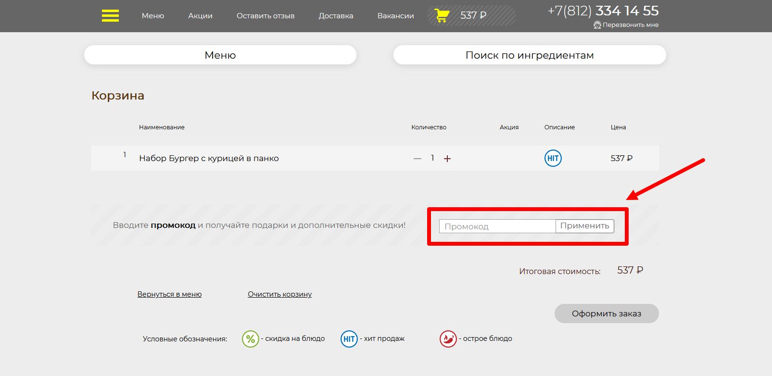Focus the Промокод input field

tap(497, 226)
